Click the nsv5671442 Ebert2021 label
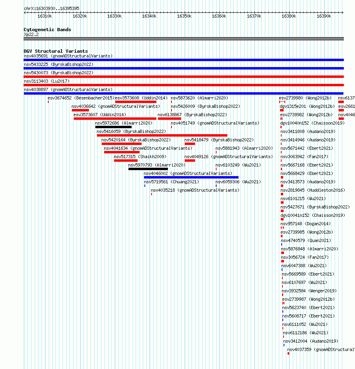The image size is (355, 369). pos(307,148)
